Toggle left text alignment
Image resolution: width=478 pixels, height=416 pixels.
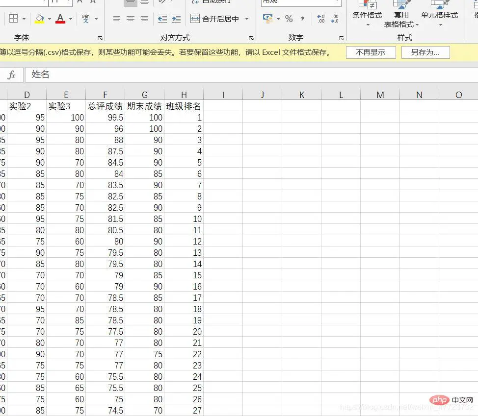117,19
